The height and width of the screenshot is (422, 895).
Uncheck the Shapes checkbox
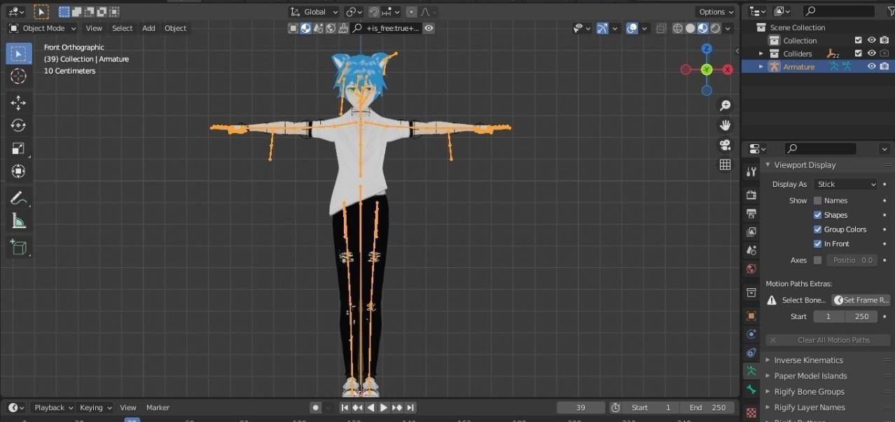click(817, 215)
